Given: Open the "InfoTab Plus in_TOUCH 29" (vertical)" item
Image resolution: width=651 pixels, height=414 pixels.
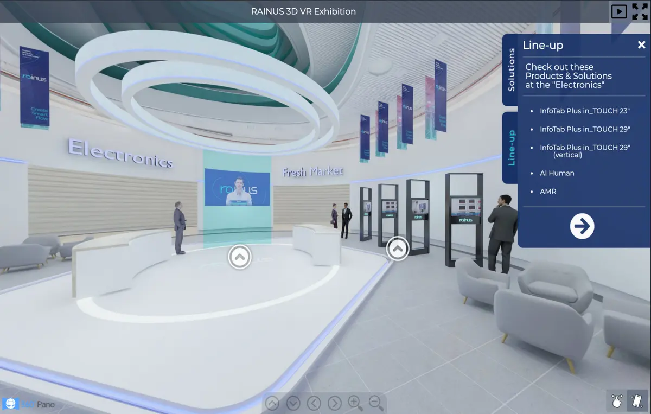Looking at the screenshot, I should (585, 151).
